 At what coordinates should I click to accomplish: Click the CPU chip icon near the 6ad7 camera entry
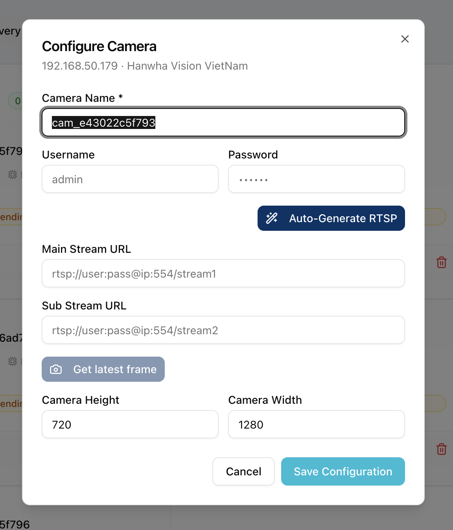point(11,361)
